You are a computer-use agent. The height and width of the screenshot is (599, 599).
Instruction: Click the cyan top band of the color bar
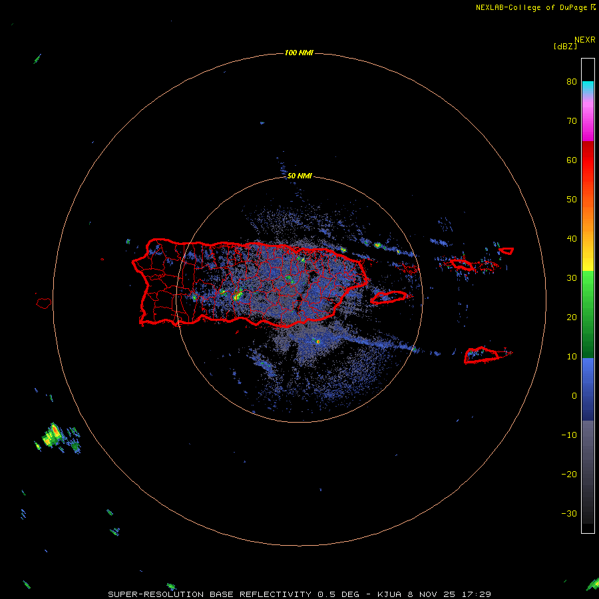[588, 86]
